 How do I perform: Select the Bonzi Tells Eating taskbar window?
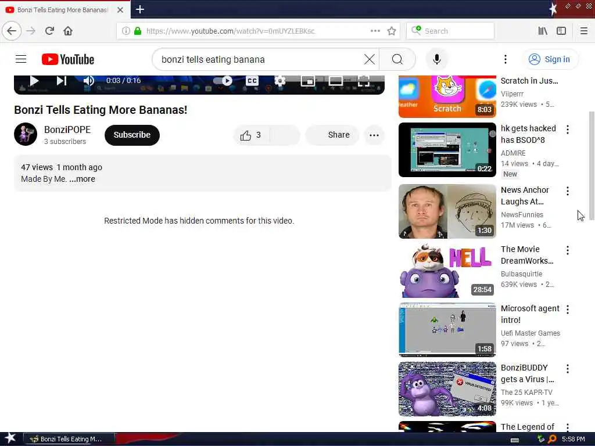[x=69, y=439]
